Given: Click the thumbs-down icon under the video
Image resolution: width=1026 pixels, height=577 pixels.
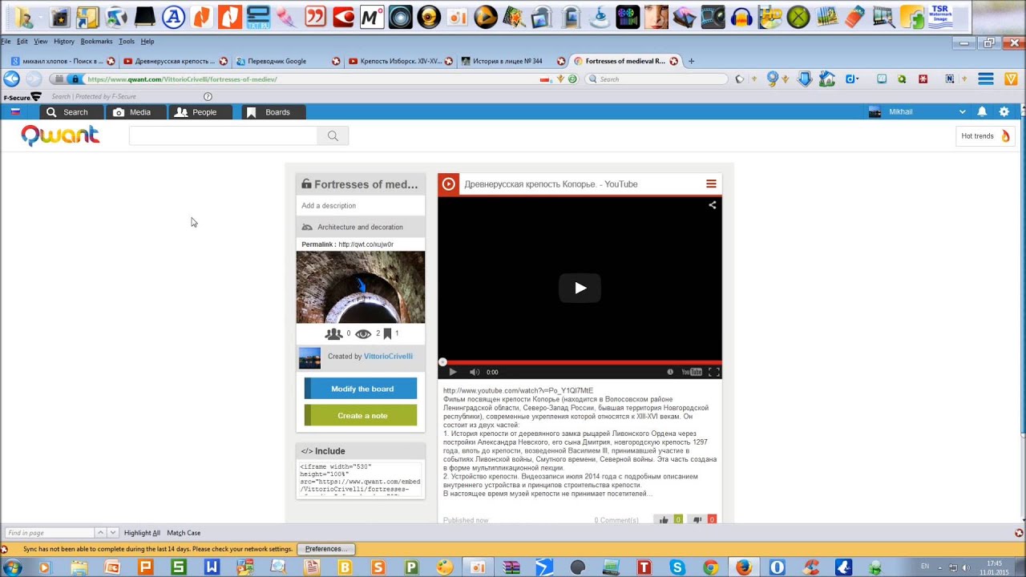Looking at the screenshot, I should (x=697, y=520).
